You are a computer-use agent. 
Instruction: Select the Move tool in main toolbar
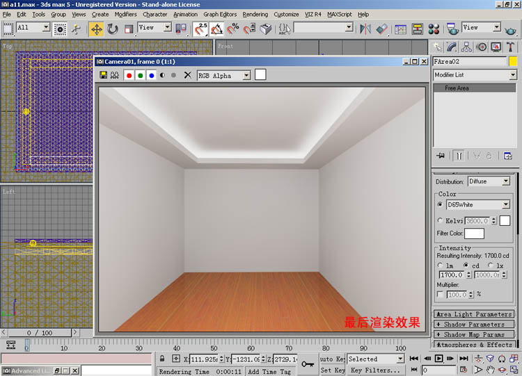(x=96, y=28)
